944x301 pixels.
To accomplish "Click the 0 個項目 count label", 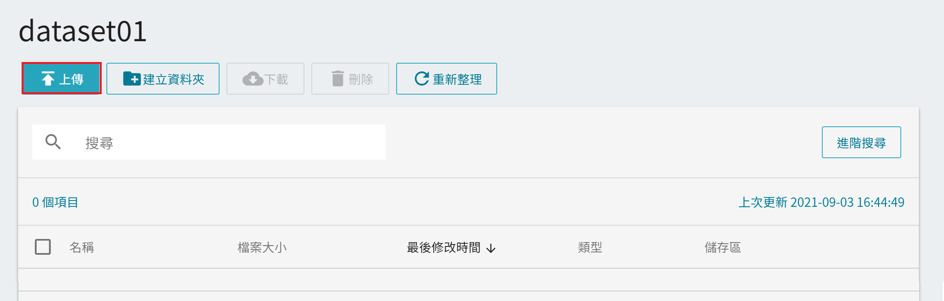I will 55,202.
